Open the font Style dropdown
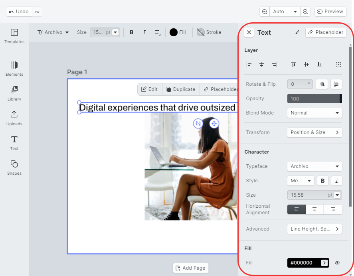 (x=301, y=181)
